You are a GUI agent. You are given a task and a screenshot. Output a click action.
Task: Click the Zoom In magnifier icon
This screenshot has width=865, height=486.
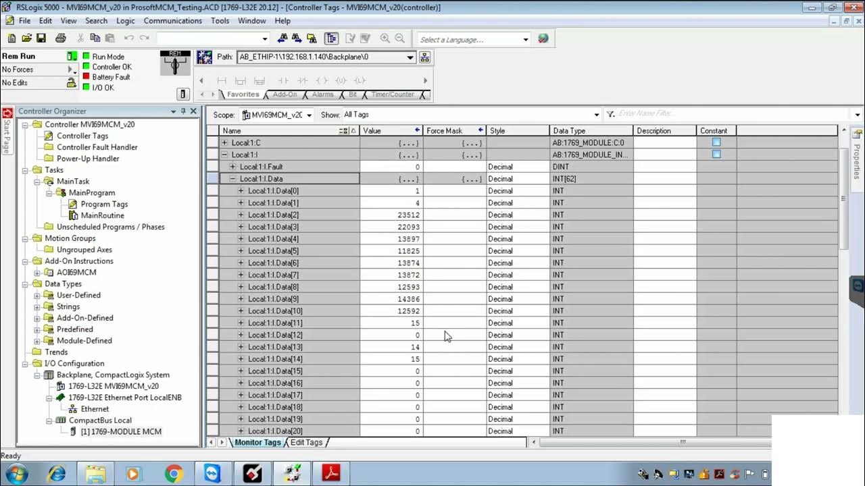click(385, 38)
